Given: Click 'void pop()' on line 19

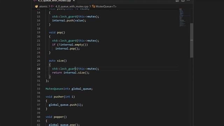Looking at the screenshot, I should [57, 33].
